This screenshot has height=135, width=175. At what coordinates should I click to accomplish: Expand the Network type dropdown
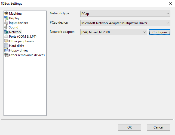click(x=125, y=14)
